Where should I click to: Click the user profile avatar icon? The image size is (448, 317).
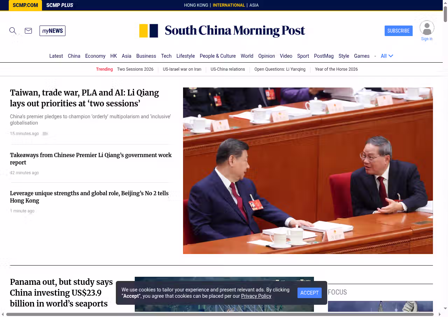(427, 28)
